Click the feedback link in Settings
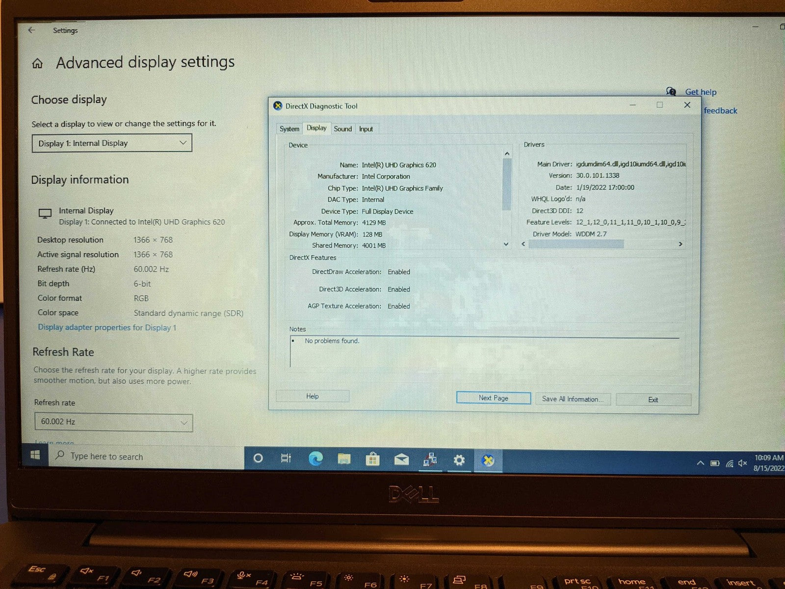785x589 pixels. [x=720, y=110]
